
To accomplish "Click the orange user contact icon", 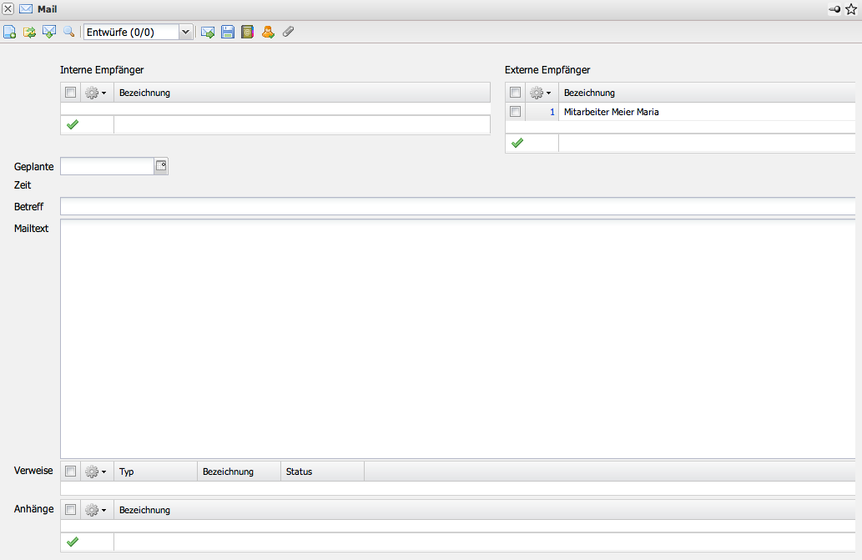I will pyautogui.click(x=268, y=32).
